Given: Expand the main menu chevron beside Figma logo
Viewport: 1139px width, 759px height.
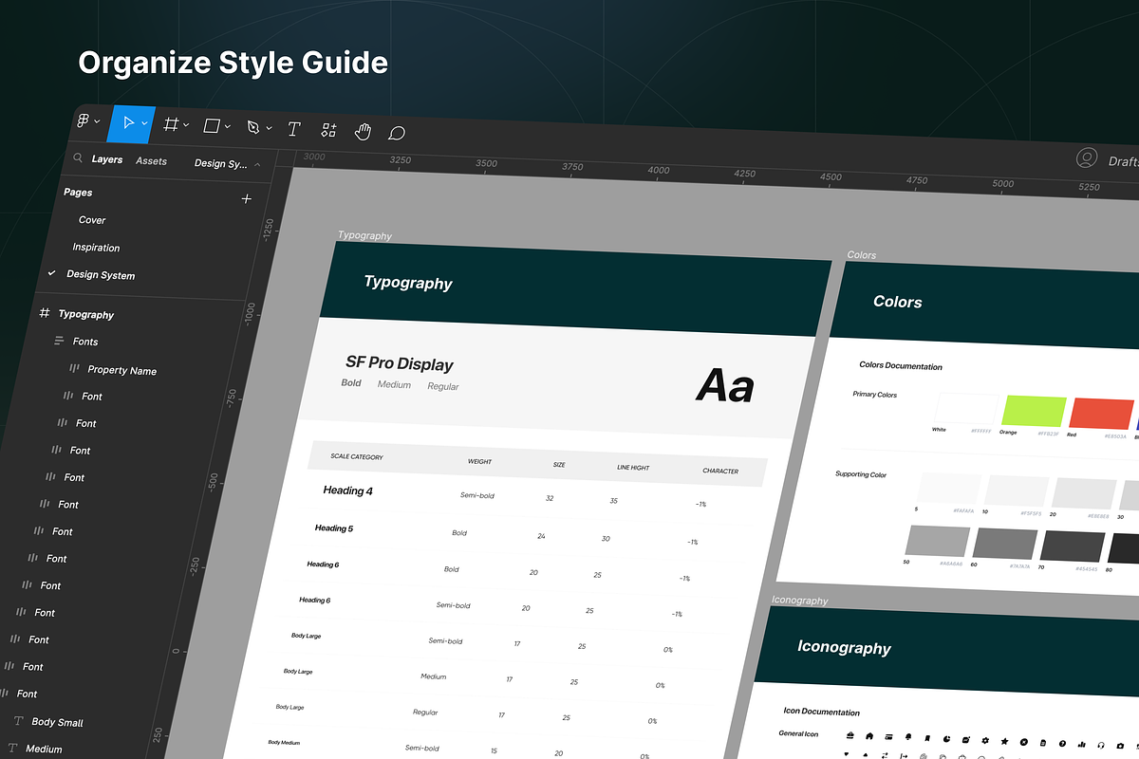Looking at the screenshot, I should tap(98, 122).
